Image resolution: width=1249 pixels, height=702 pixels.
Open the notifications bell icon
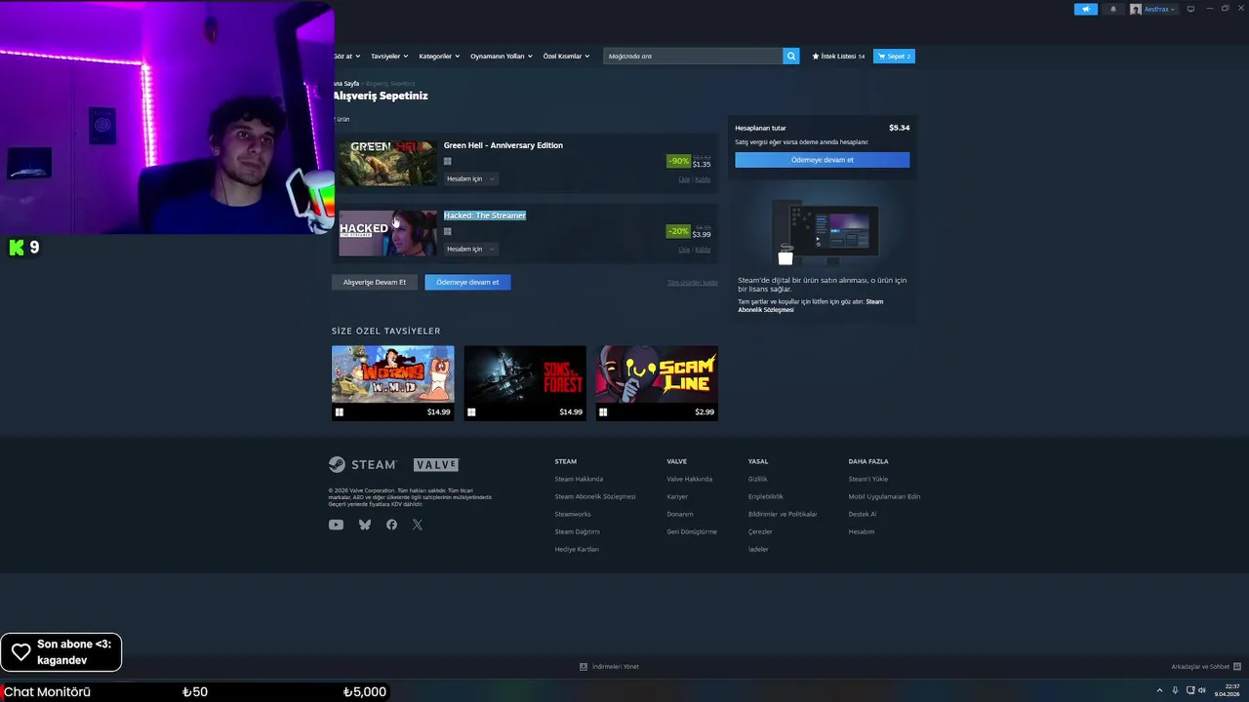tap(1113, 9)
